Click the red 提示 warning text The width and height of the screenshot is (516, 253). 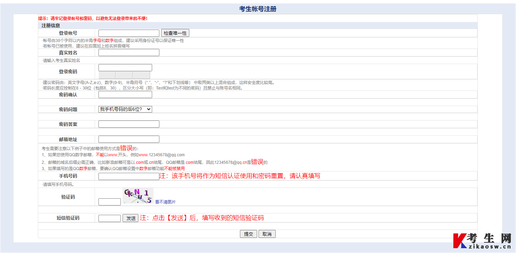pos(93,19)
